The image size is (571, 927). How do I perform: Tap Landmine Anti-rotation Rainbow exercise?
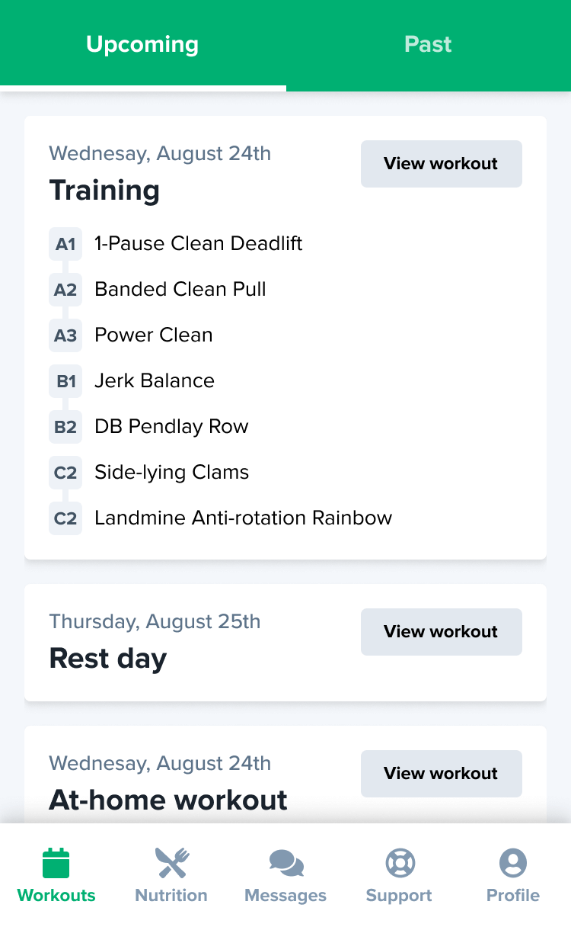click(243, 518)
